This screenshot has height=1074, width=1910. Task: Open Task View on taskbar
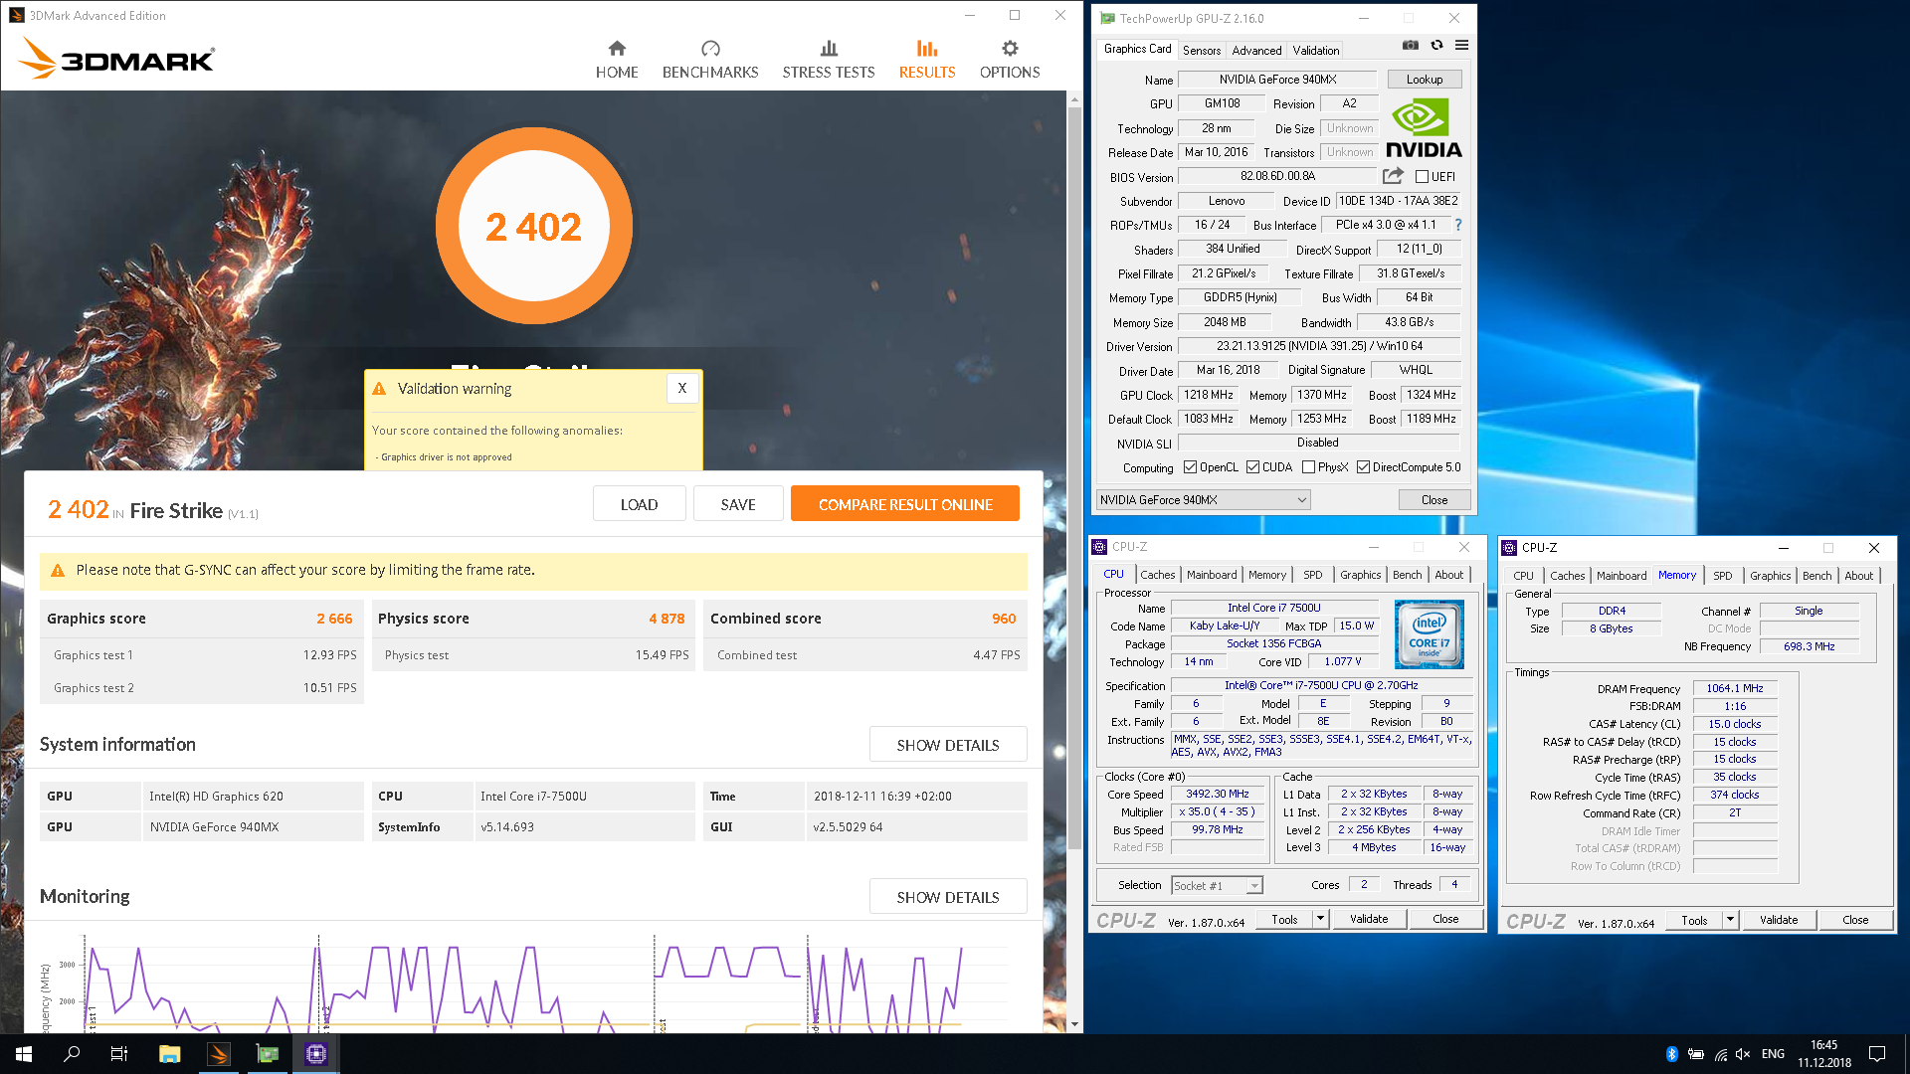coord(119,1054)
